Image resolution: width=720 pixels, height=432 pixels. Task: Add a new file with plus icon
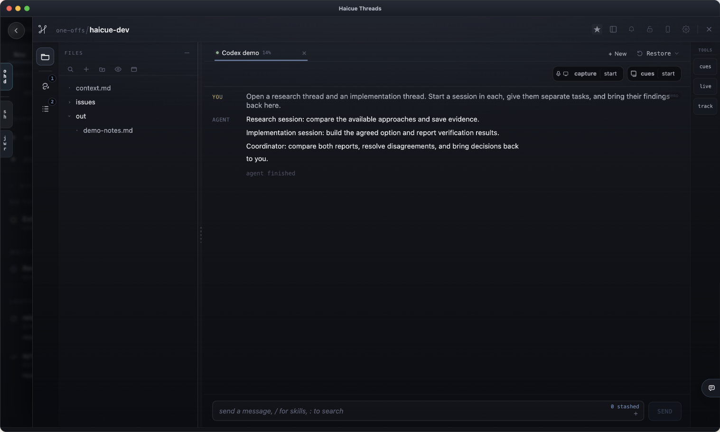86,69
